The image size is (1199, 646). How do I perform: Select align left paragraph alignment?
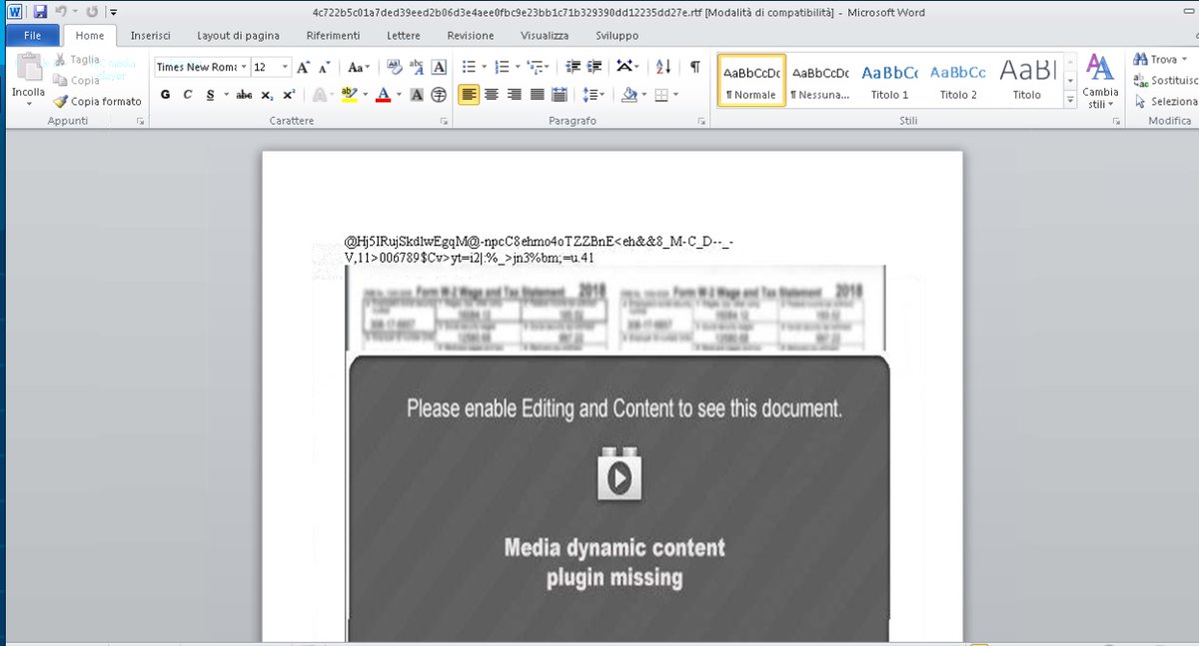469,95
